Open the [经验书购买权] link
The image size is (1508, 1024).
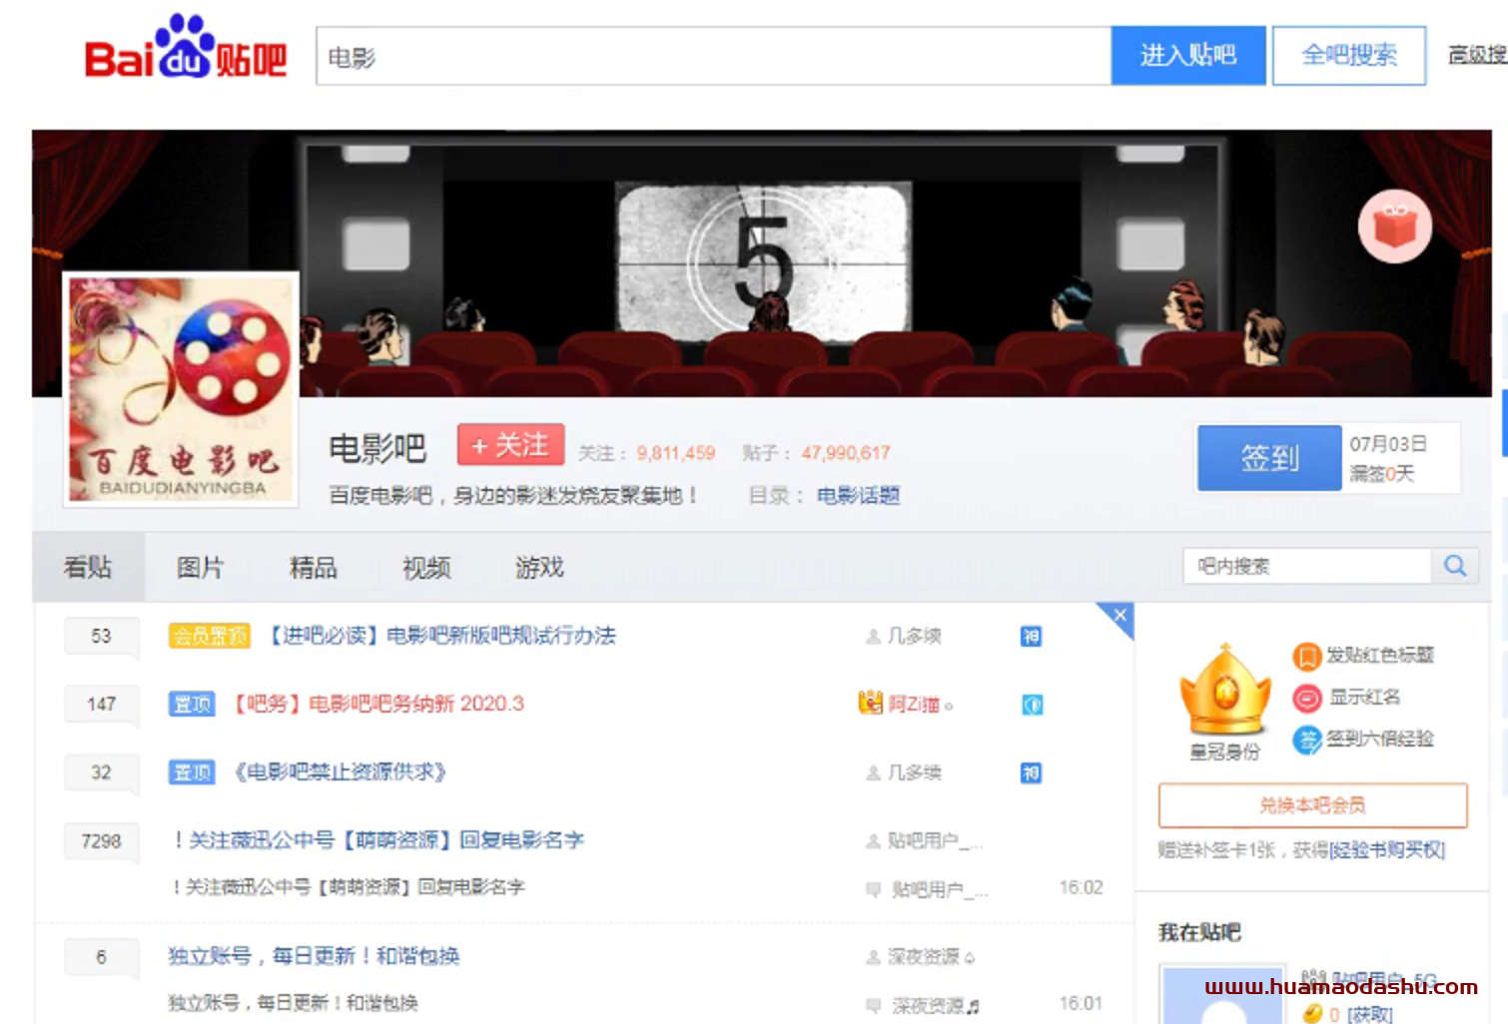pos(1387,849)
